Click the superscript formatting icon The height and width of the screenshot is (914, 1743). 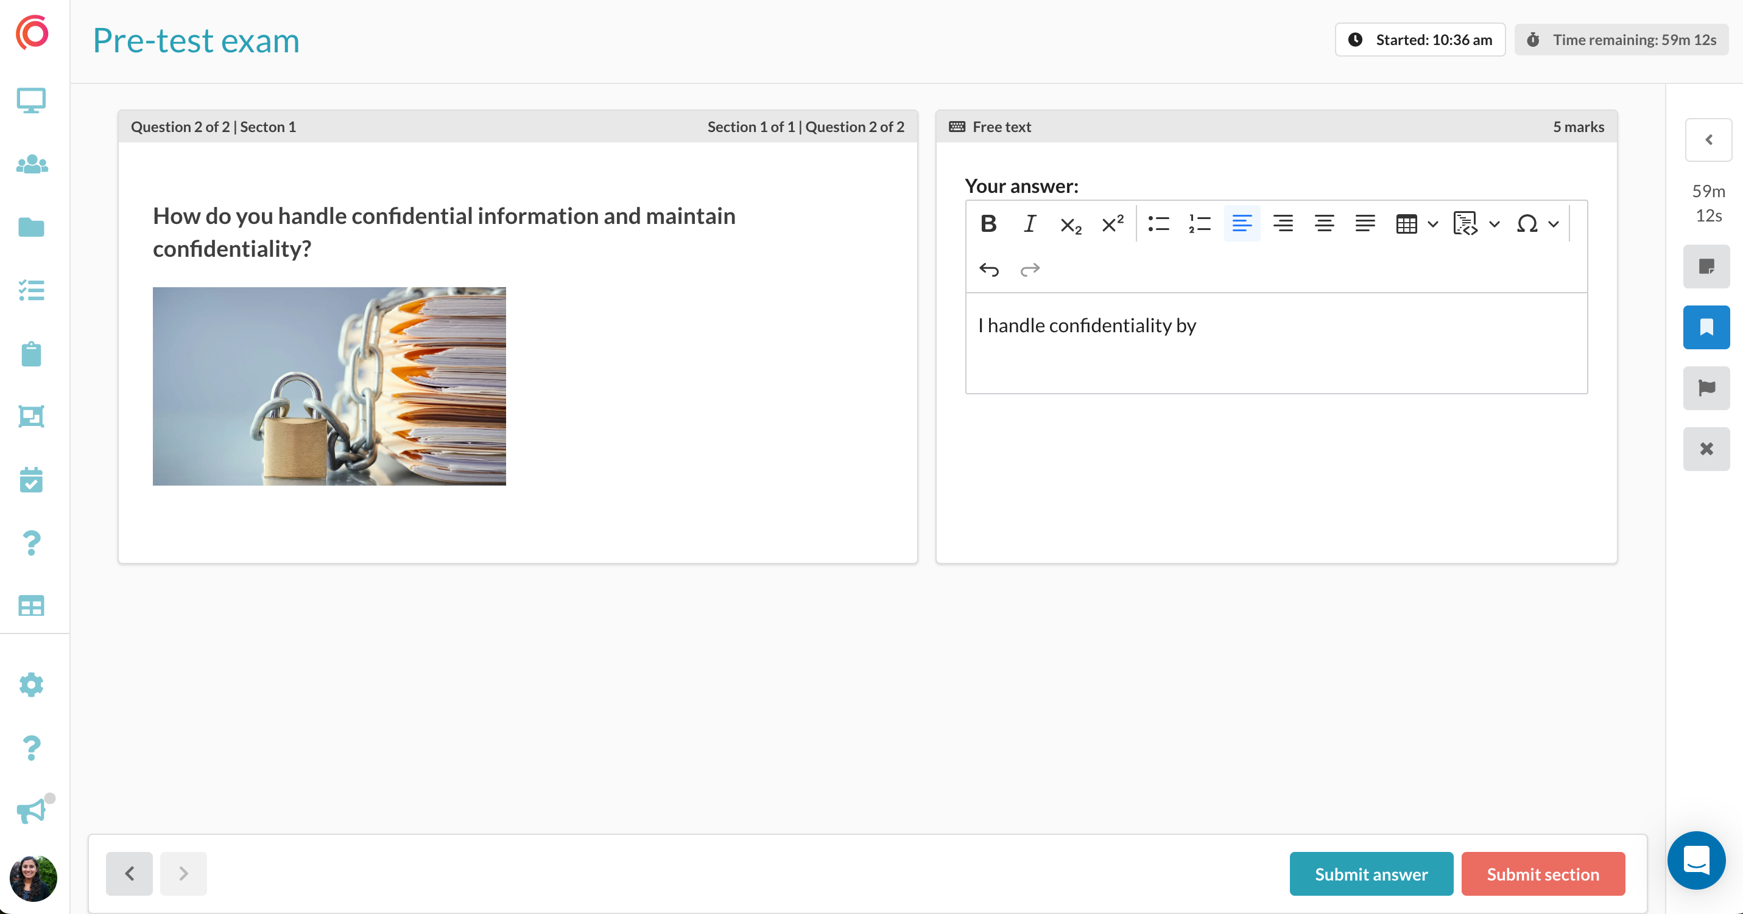coord(1113,224)
